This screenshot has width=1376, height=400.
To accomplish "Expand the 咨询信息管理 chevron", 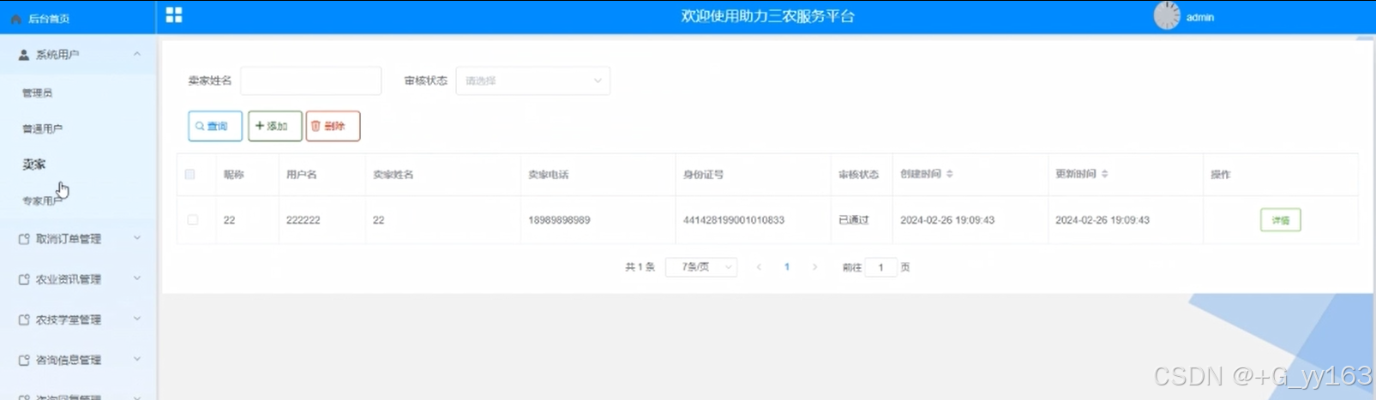I will 137,359.
